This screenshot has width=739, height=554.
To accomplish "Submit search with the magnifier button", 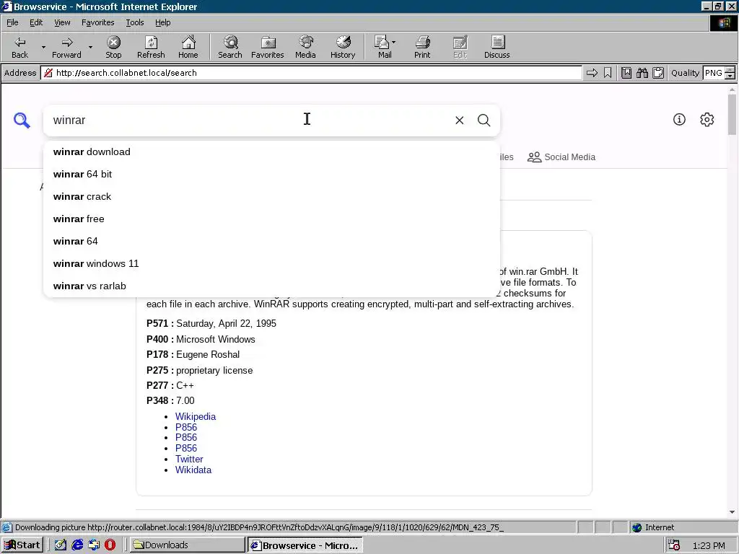I will click(484, 120).
